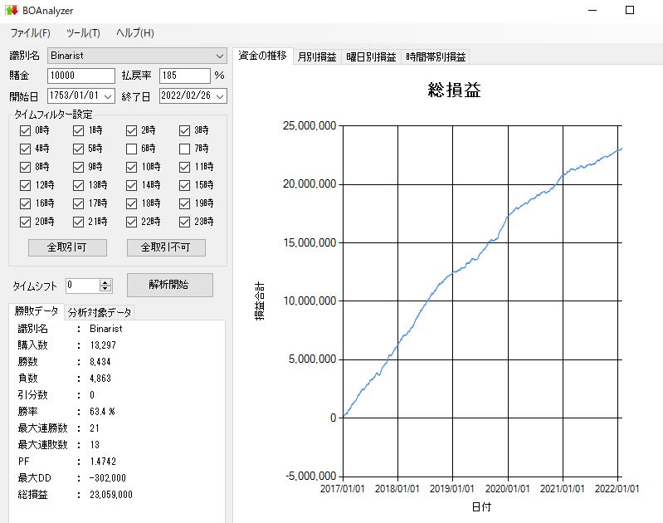Uncheck the 12時 checkbox
This screenshot has height=523, width=663.
click(x=25, y=185)
